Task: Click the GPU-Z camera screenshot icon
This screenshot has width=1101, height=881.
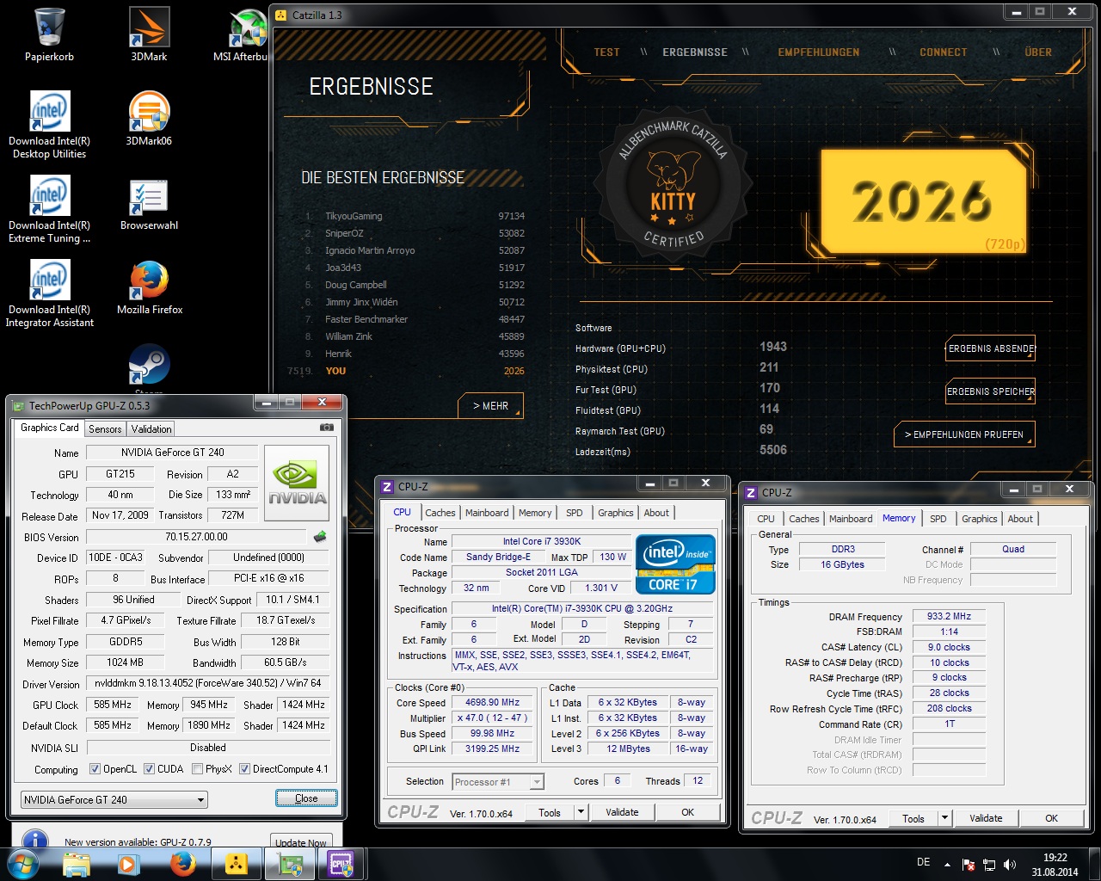Action: [x=327, y=428]
